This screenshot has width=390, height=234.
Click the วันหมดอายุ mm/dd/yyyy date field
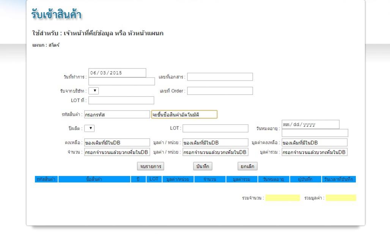[x=310, y=124]
